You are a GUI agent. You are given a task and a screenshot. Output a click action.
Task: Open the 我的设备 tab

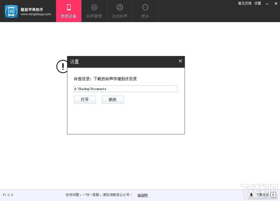coord(69,11)
